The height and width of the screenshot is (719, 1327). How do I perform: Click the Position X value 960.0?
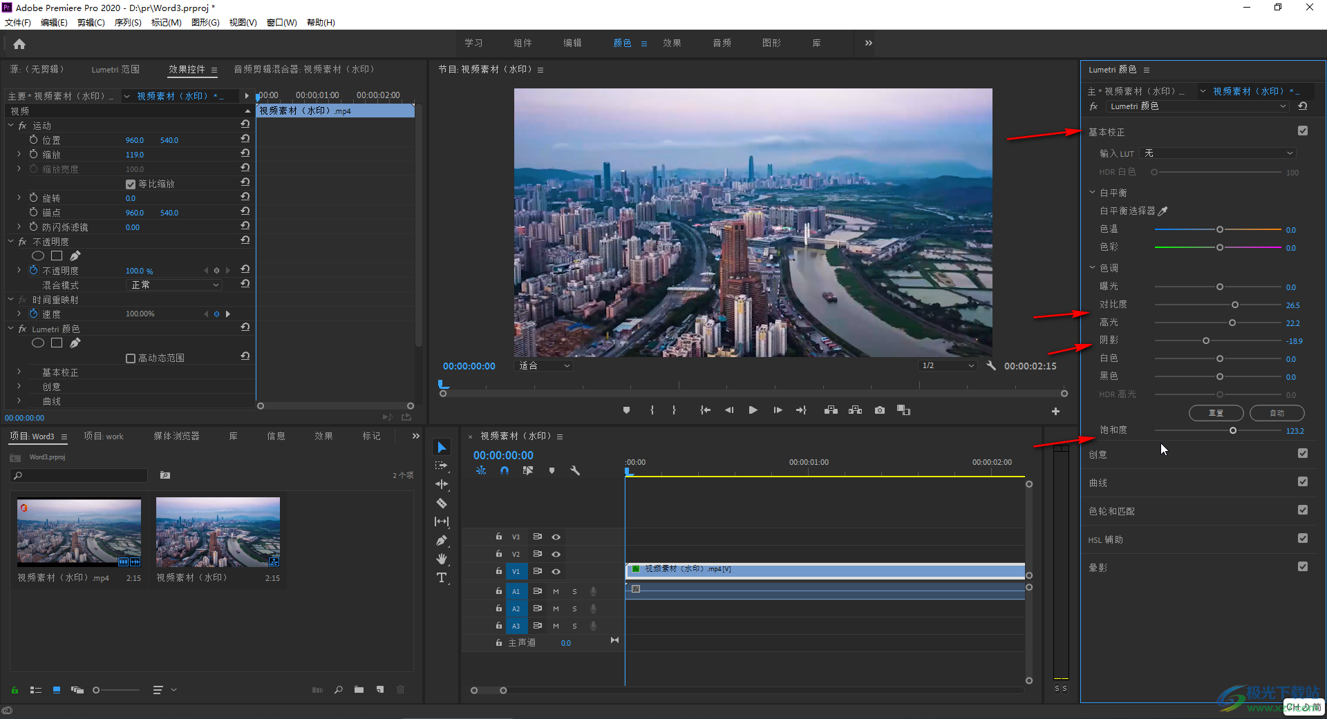tap(134, 140)
